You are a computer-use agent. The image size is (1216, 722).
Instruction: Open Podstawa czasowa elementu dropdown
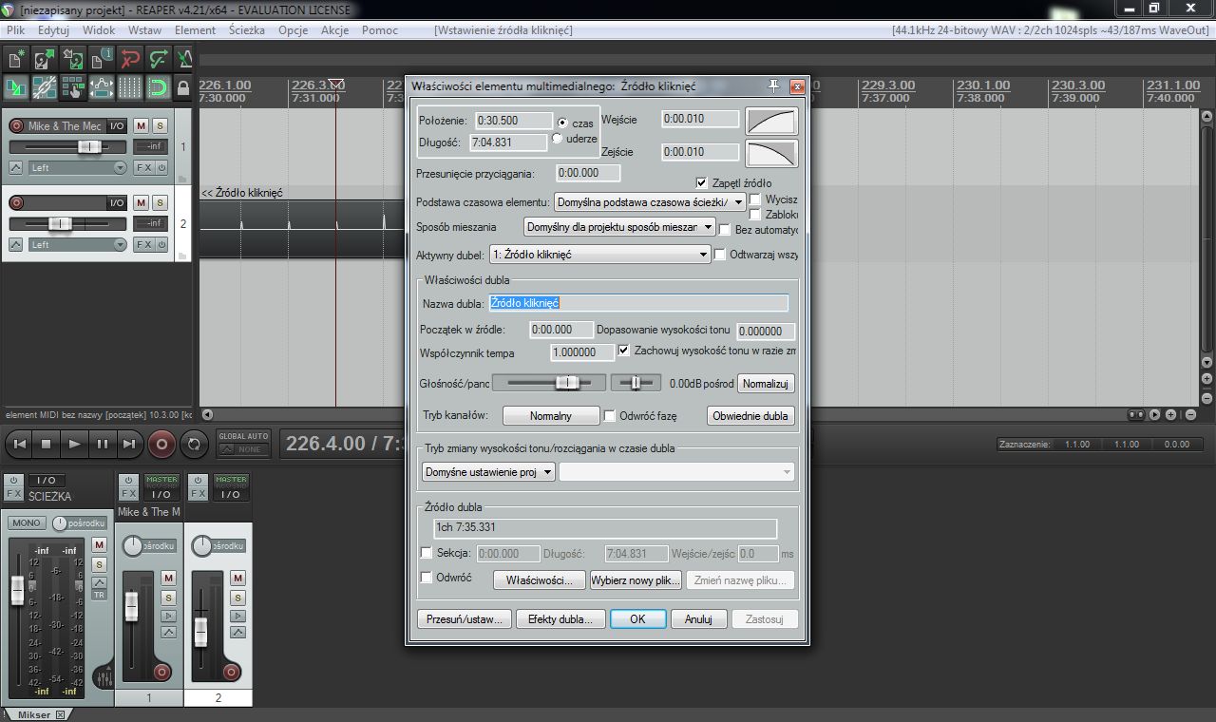pos(650,202)
